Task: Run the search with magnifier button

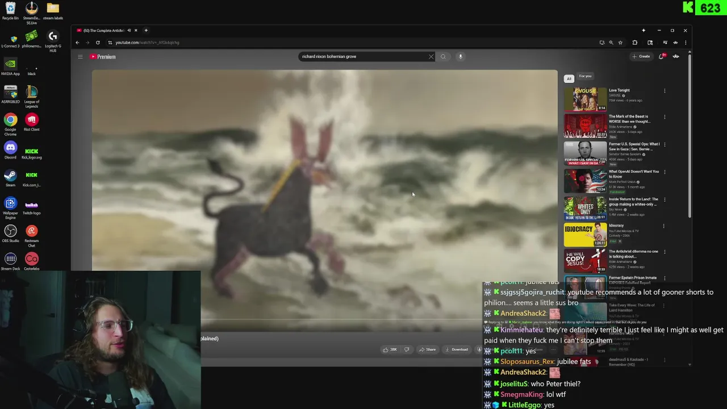Action: tap(443, 56)
